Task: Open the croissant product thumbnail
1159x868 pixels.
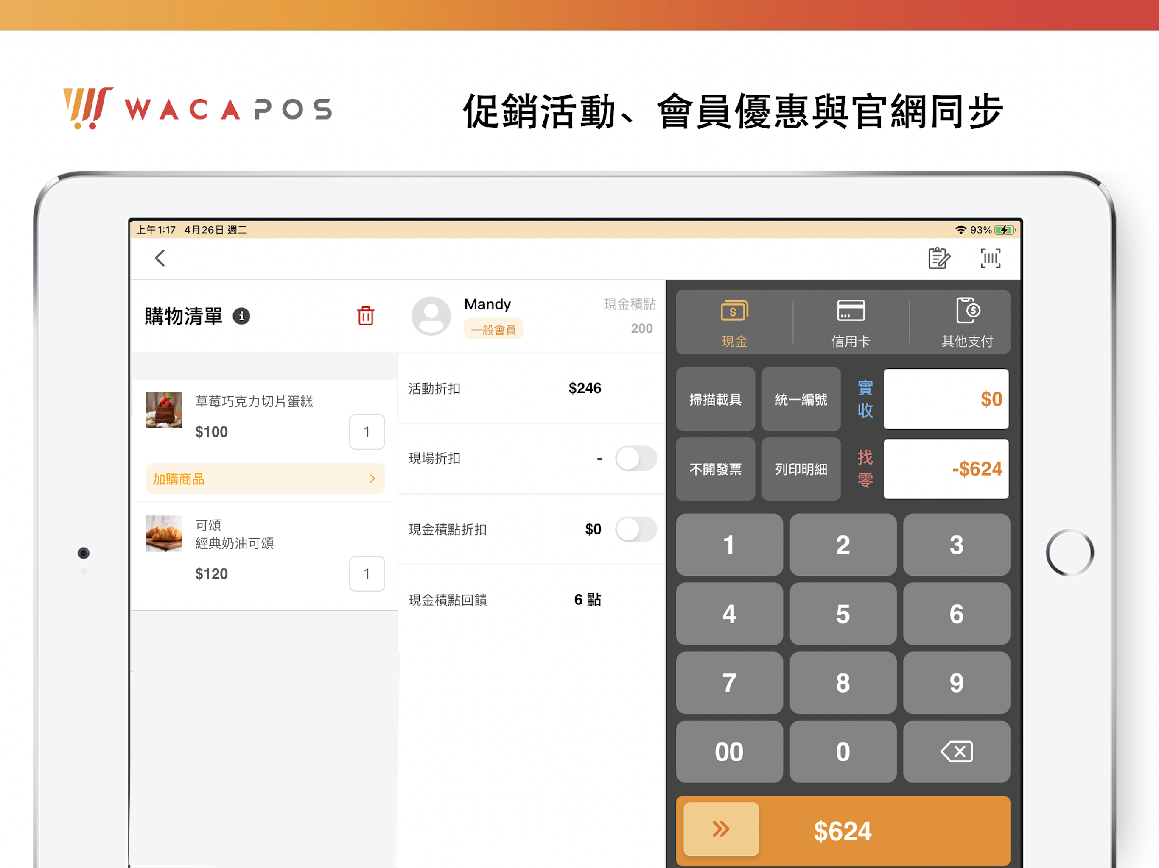Action: [x=164, y=534]
